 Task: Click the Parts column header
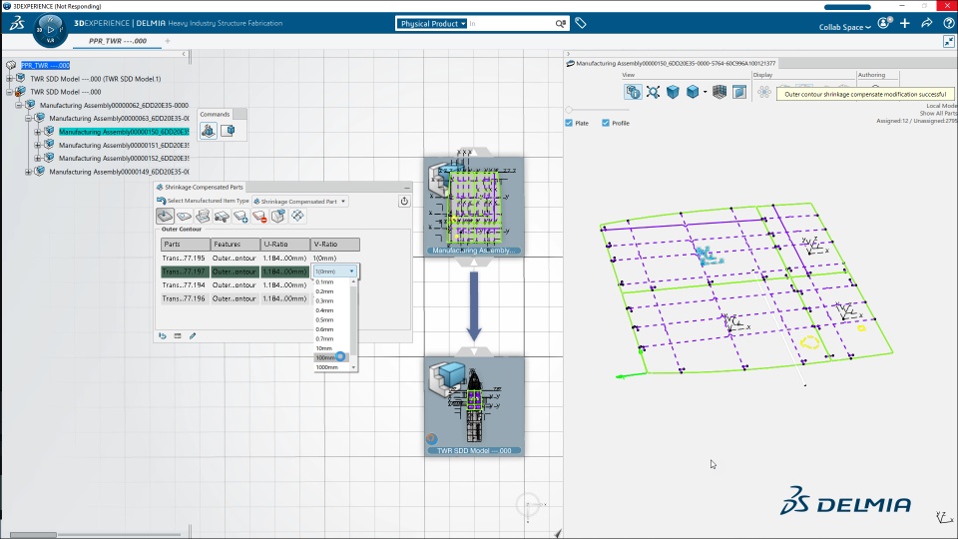click(186, 244)
